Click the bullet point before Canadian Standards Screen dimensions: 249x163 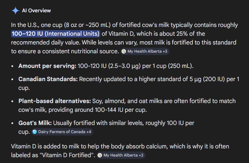pos(12,79)
